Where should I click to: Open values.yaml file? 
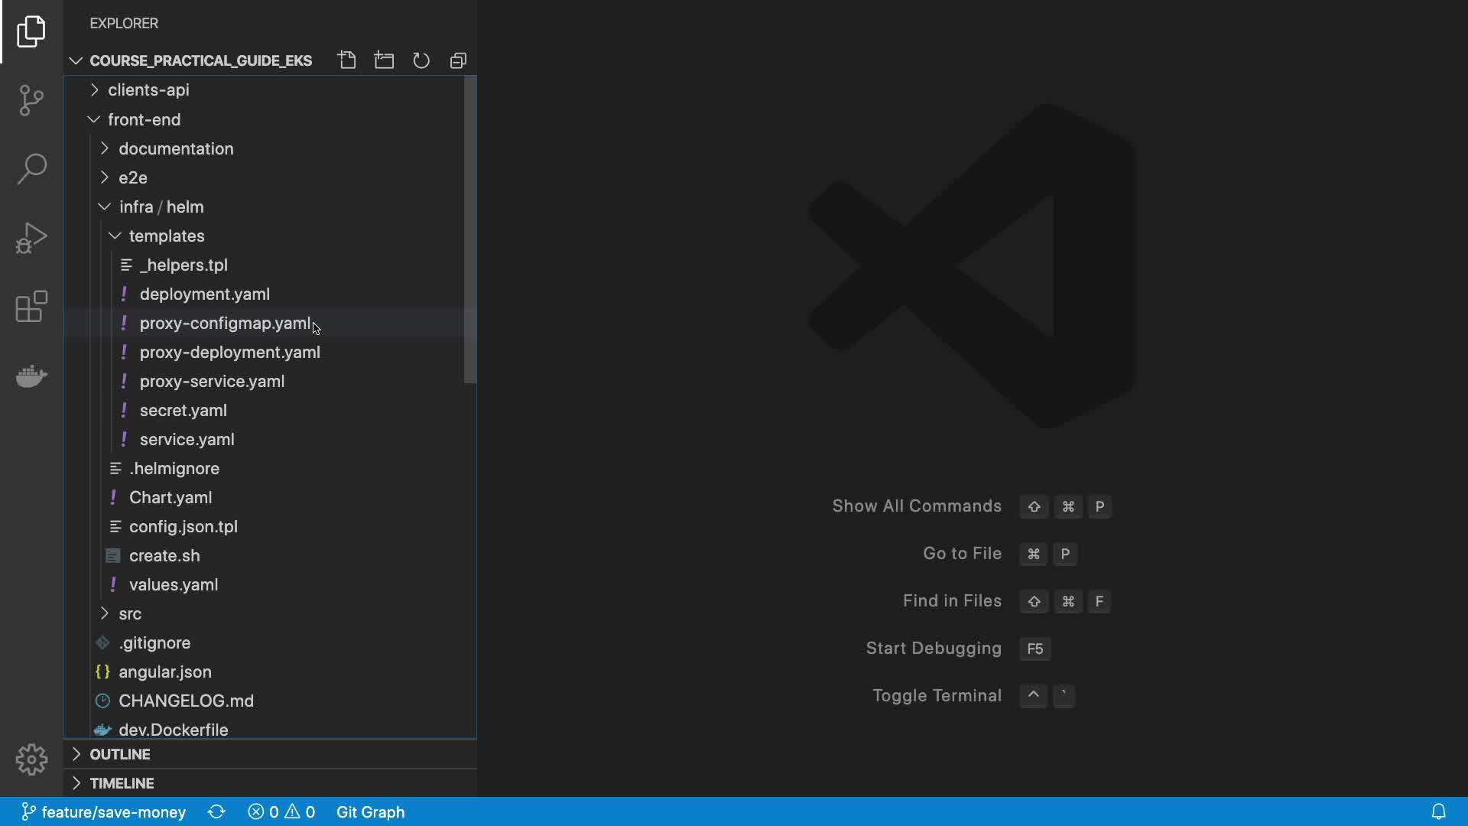[x=174, y=585]
